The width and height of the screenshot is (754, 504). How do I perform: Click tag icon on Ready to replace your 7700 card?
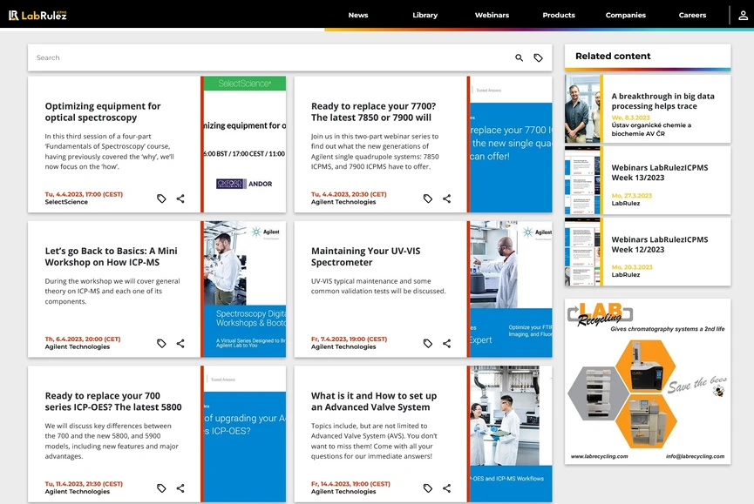tap(427, 198)
